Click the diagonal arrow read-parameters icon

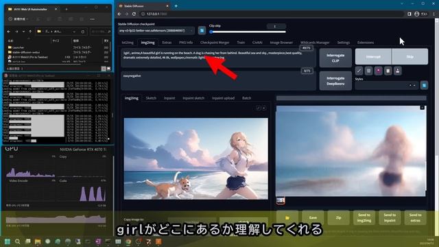[x=359, y=71]
